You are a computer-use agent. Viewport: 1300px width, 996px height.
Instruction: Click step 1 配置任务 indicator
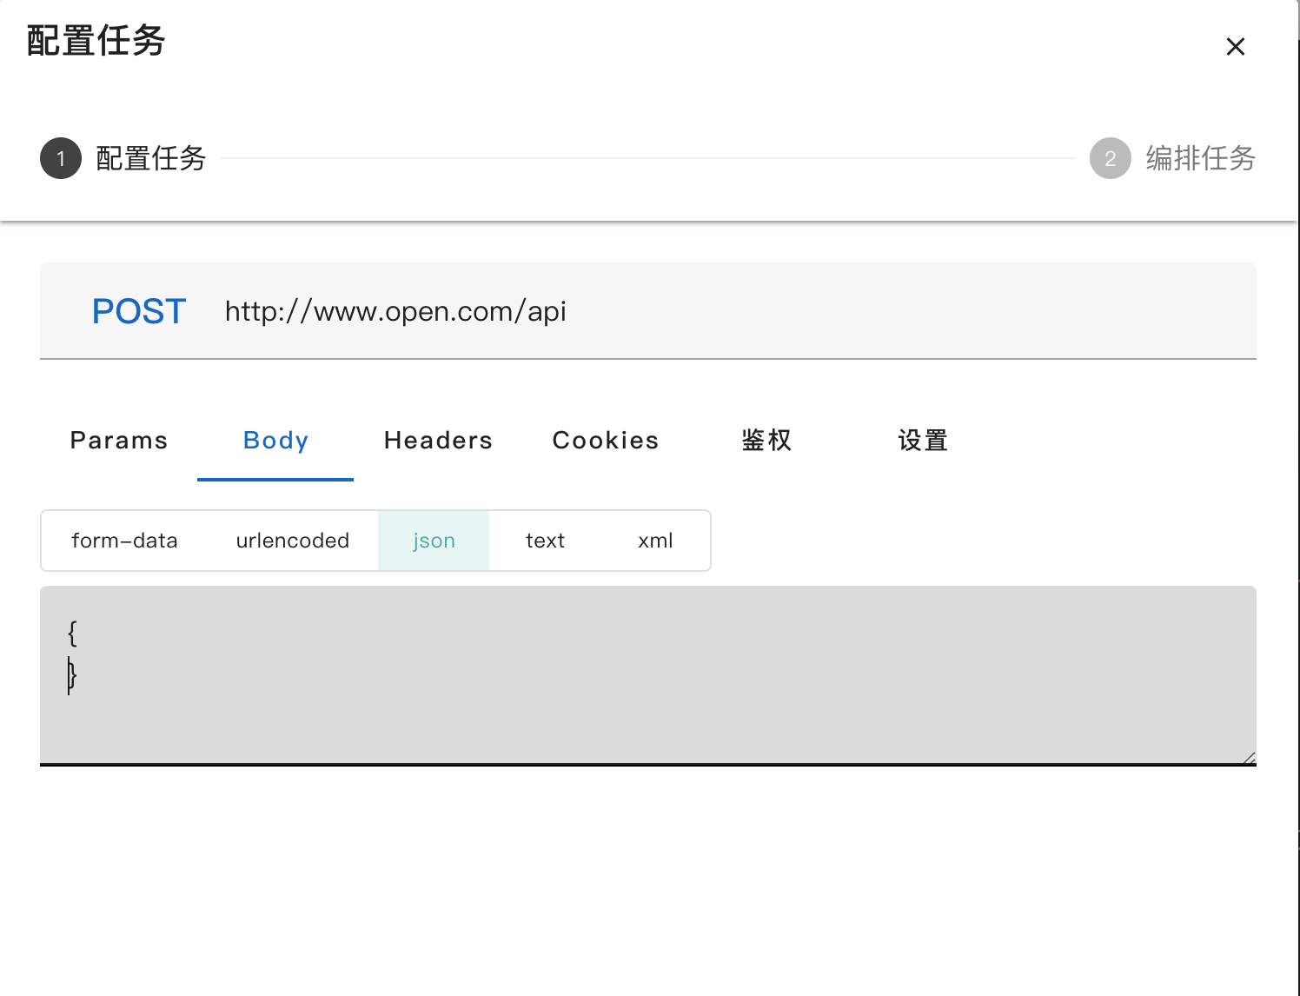60,159
